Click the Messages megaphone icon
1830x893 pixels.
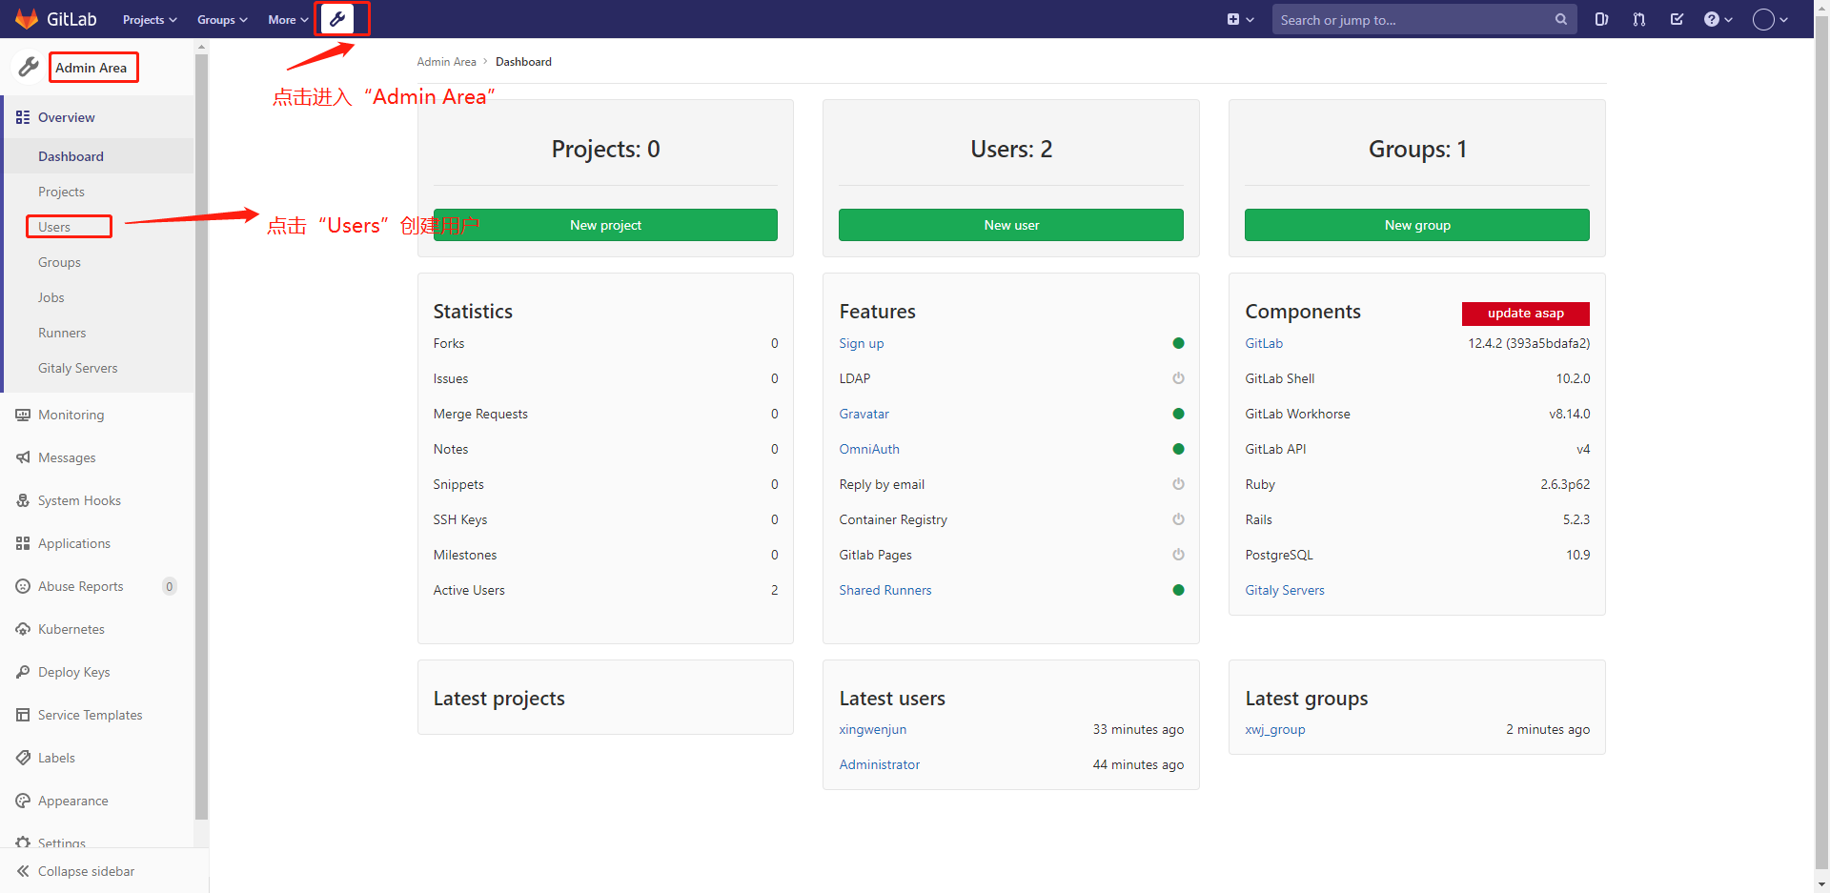[x=23, y=457]
